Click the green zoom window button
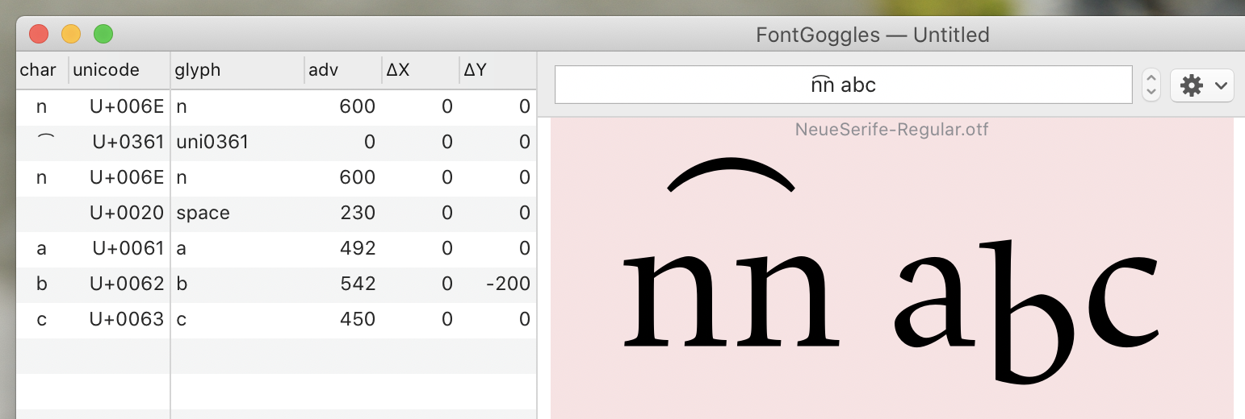 point(103,34)
